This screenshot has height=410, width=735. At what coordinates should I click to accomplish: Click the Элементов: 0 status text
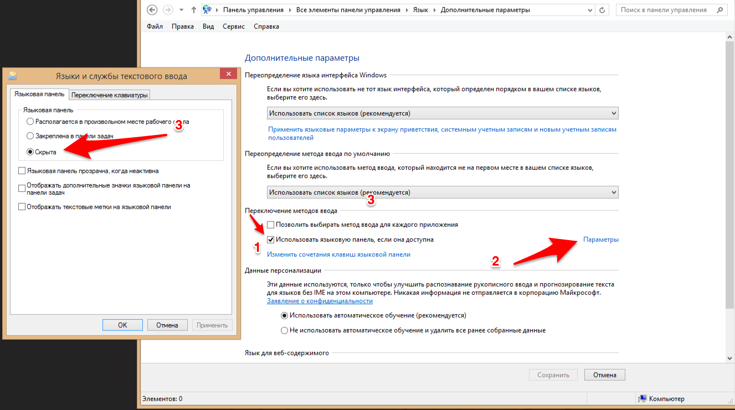click(x=162, y=398)
